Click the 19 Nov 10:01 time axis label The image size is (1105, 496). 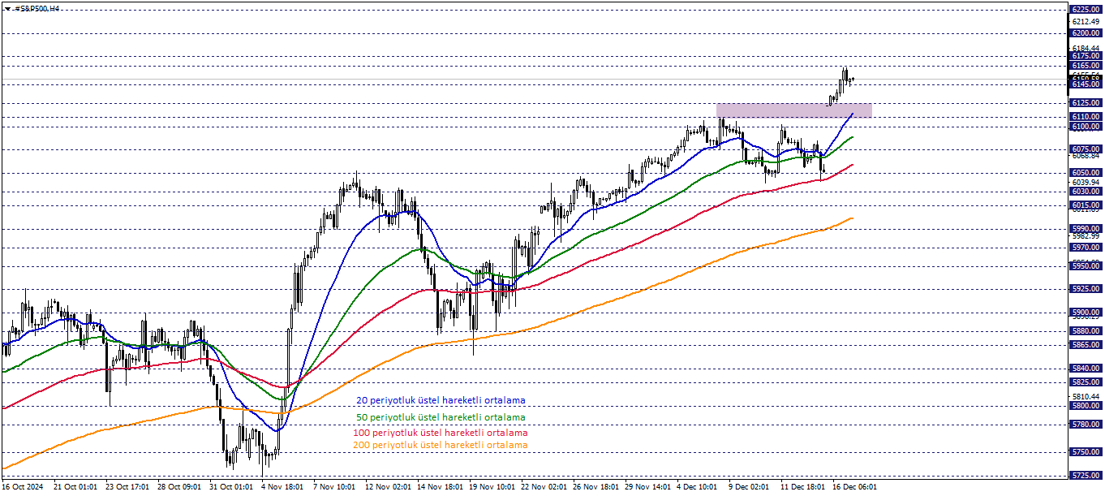coord(491,487)
